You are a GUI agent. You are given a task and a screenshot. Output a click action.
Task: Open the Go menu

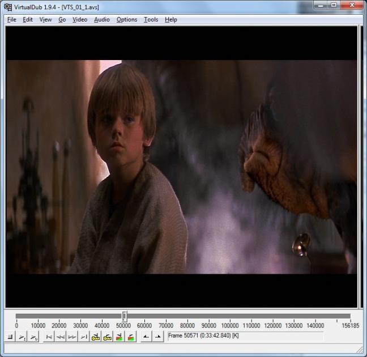[62, 20]
